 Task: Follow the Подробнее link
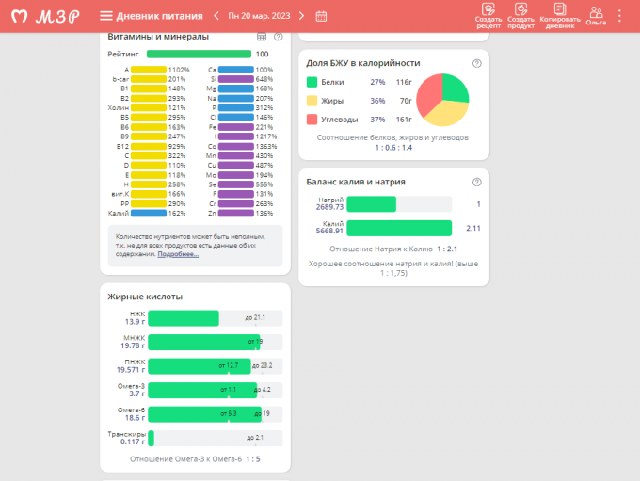click(x=178, y=254)
